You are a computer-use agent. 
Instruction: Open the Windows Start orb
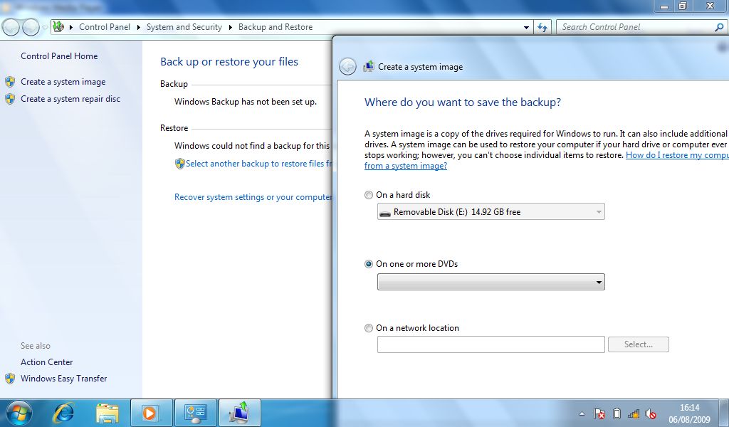(x=19, y=413)
